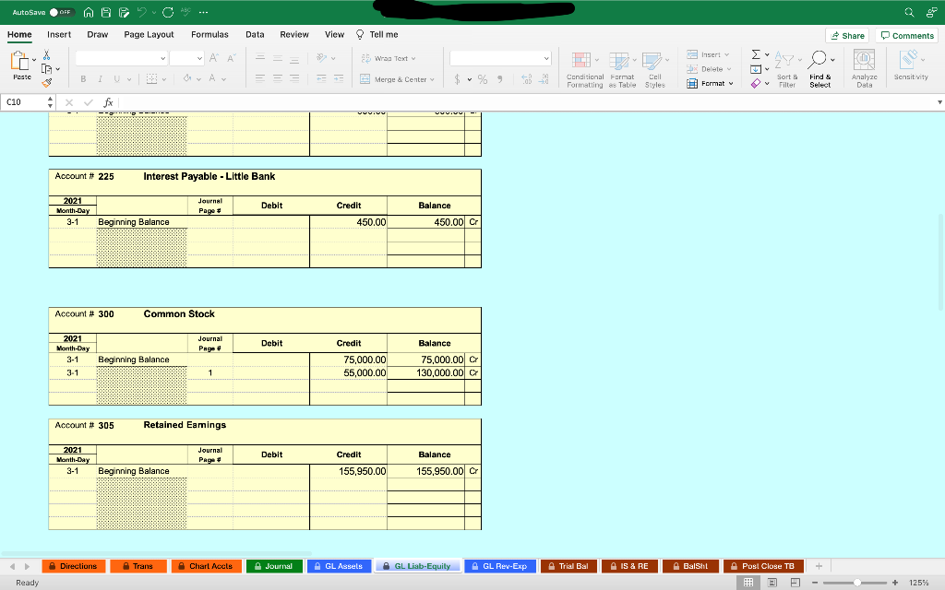Click the Sensitivity icon
This screenshot has height=590, width=945.
(907, 58)
